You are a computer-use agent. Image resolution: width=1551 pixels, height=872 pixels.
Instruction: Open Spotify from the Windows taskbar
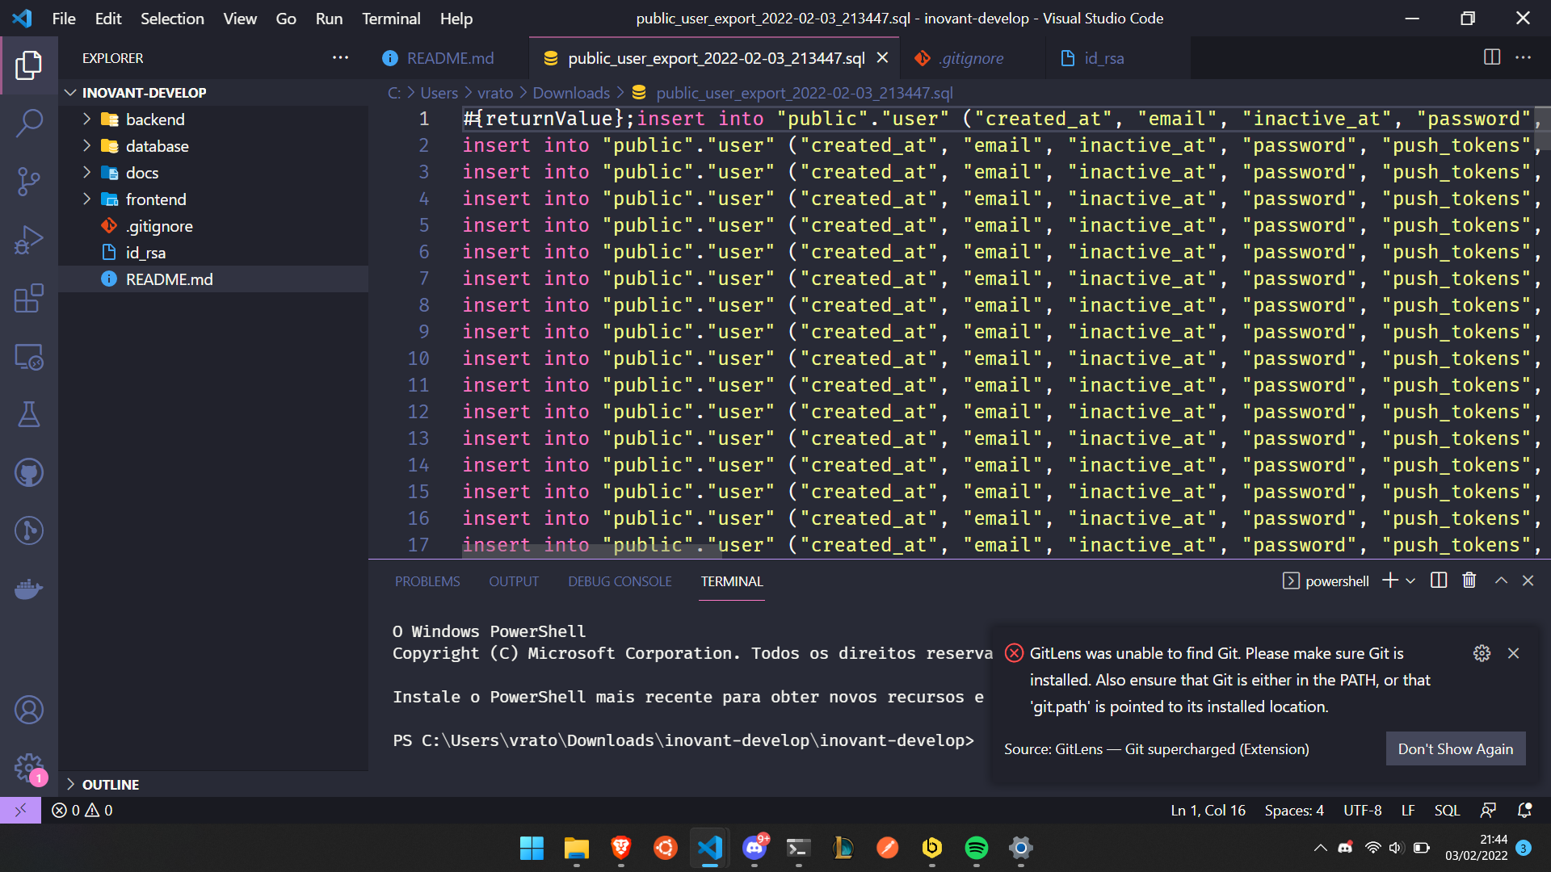pyautogui.click(x=976, y=848)
